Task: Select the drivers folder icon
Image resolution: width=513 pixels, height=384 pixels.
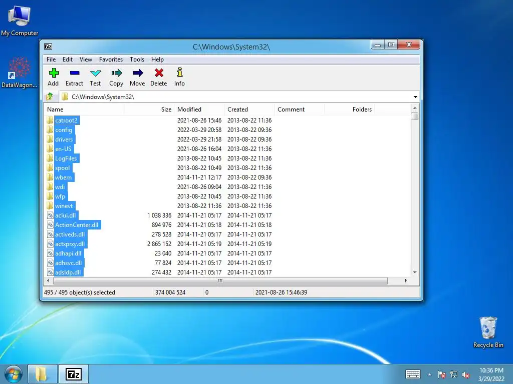Action: tap(50, 139)
